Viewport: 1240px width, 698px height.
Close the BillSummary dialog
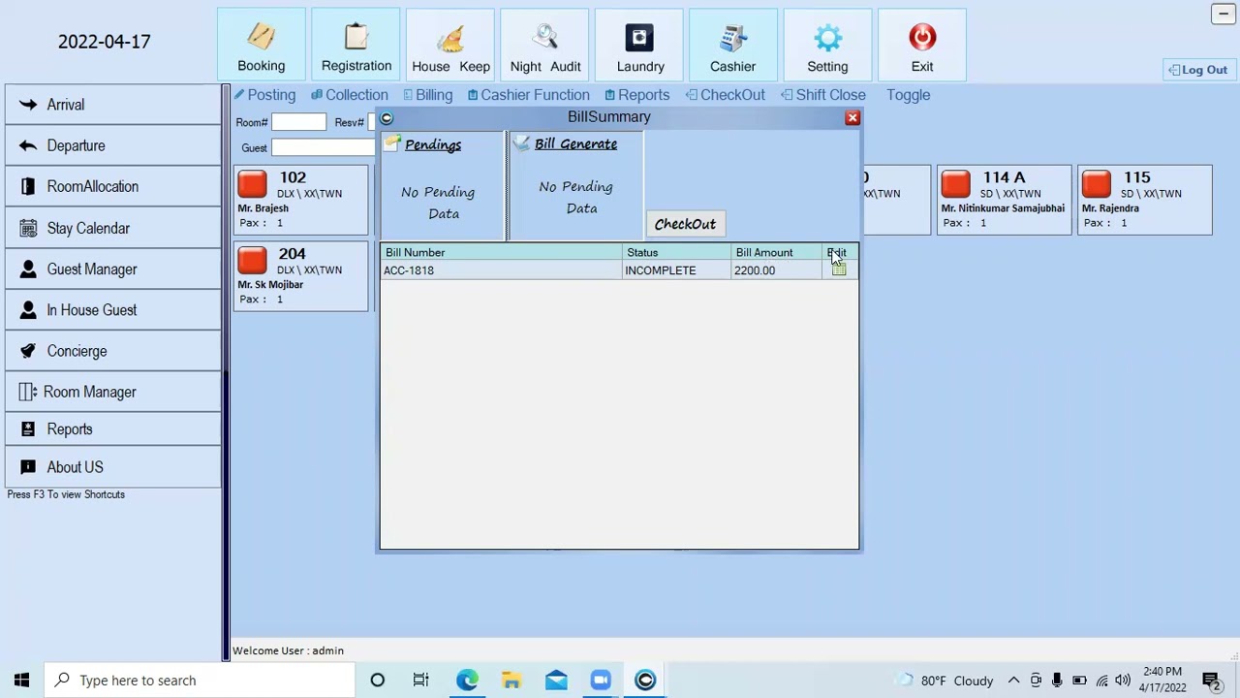click(852, 118)
